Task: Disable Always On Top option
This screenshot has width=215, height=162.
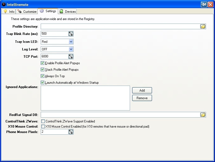Action: point(43,76)
